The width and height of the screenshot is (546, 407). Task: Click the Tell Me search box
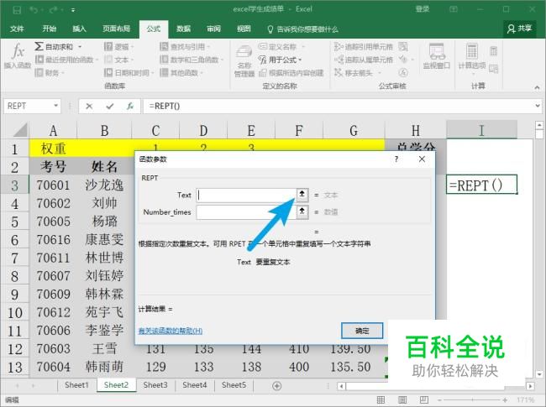[302, 29]
